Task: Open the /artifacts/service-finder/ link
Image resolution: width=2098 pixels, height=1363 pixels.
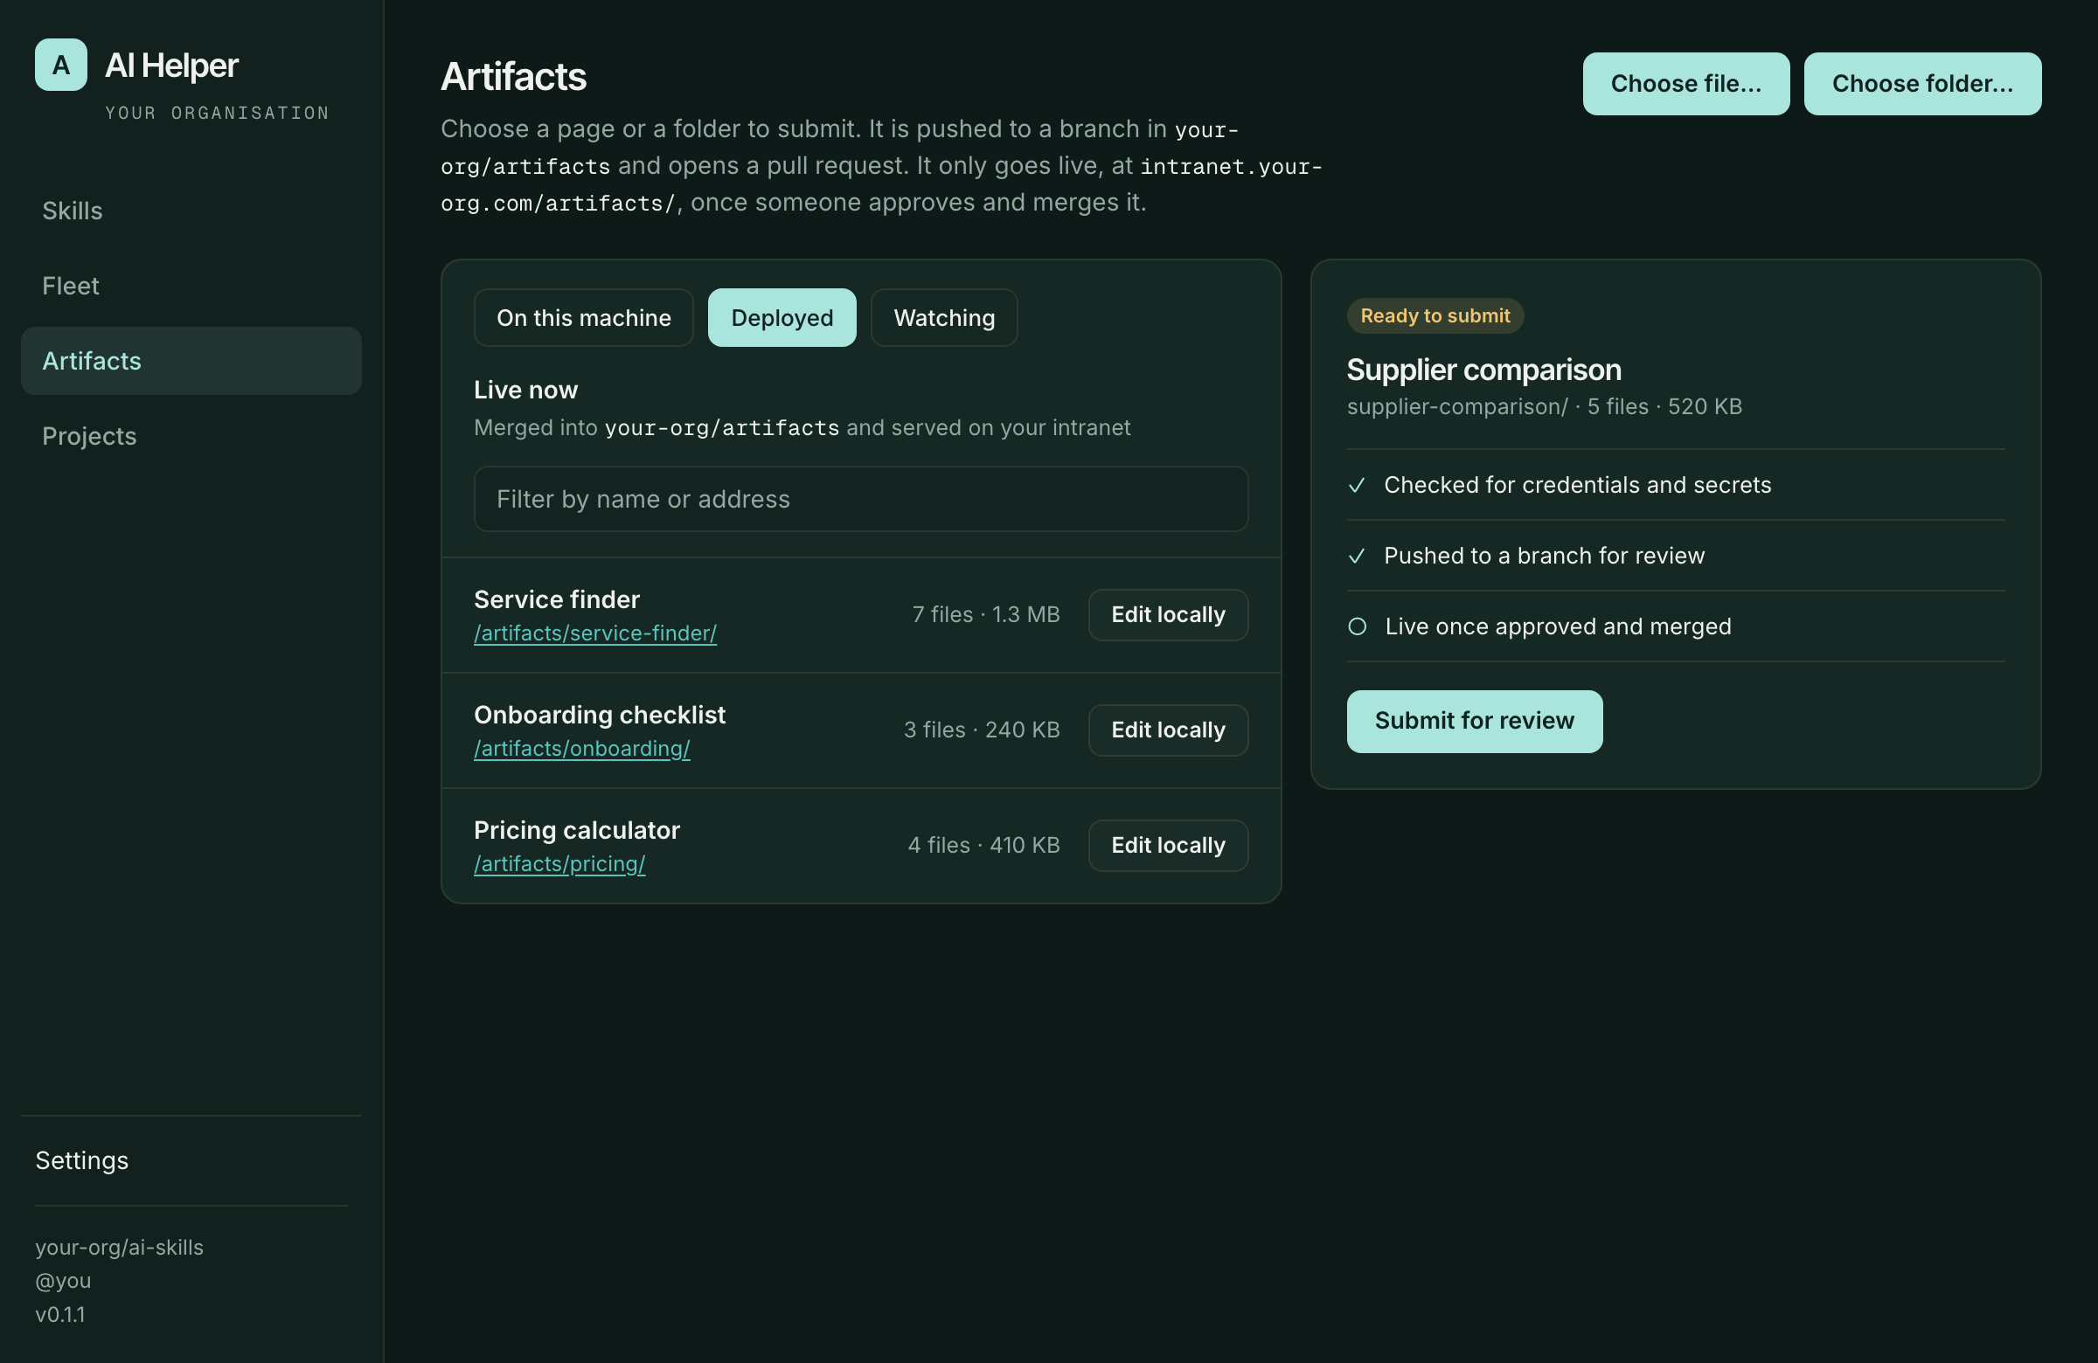Action: click(x=595, y=633)
